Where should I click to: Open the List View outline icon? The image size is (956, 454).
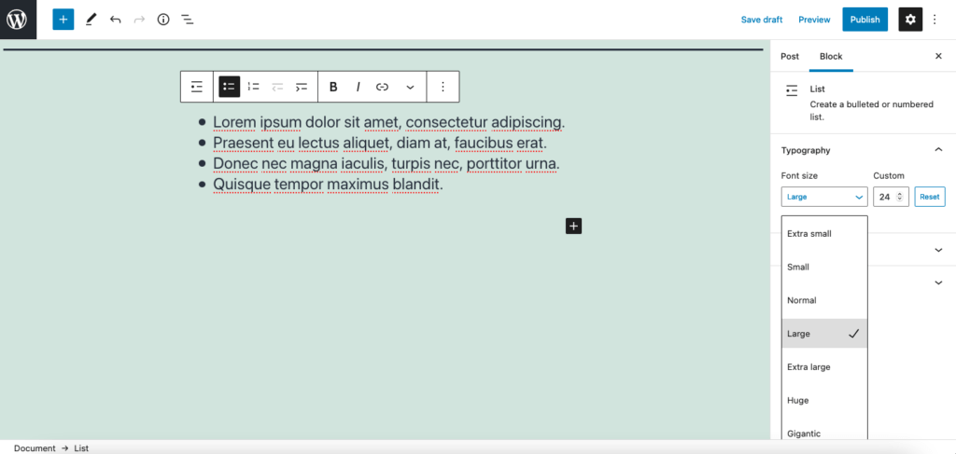[x=187, y=20]
